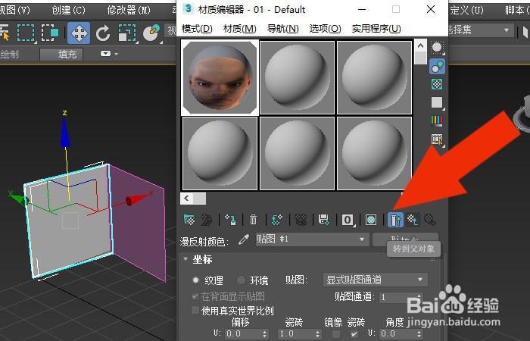Viewport: 530px width, 341px height.
Task: Open 修改器(M) menu in main window
Action: click(129, 10)
